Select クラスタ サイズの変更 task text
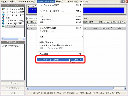The height and width of the screenshot is (96, 128). tap(15, 20)
